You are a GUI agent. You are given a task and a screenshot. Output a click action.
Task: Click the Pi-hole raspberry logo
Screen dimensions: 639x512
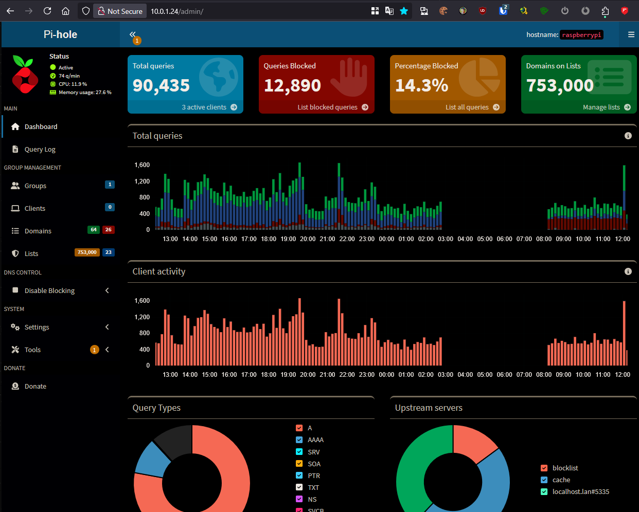click(25, 75)
